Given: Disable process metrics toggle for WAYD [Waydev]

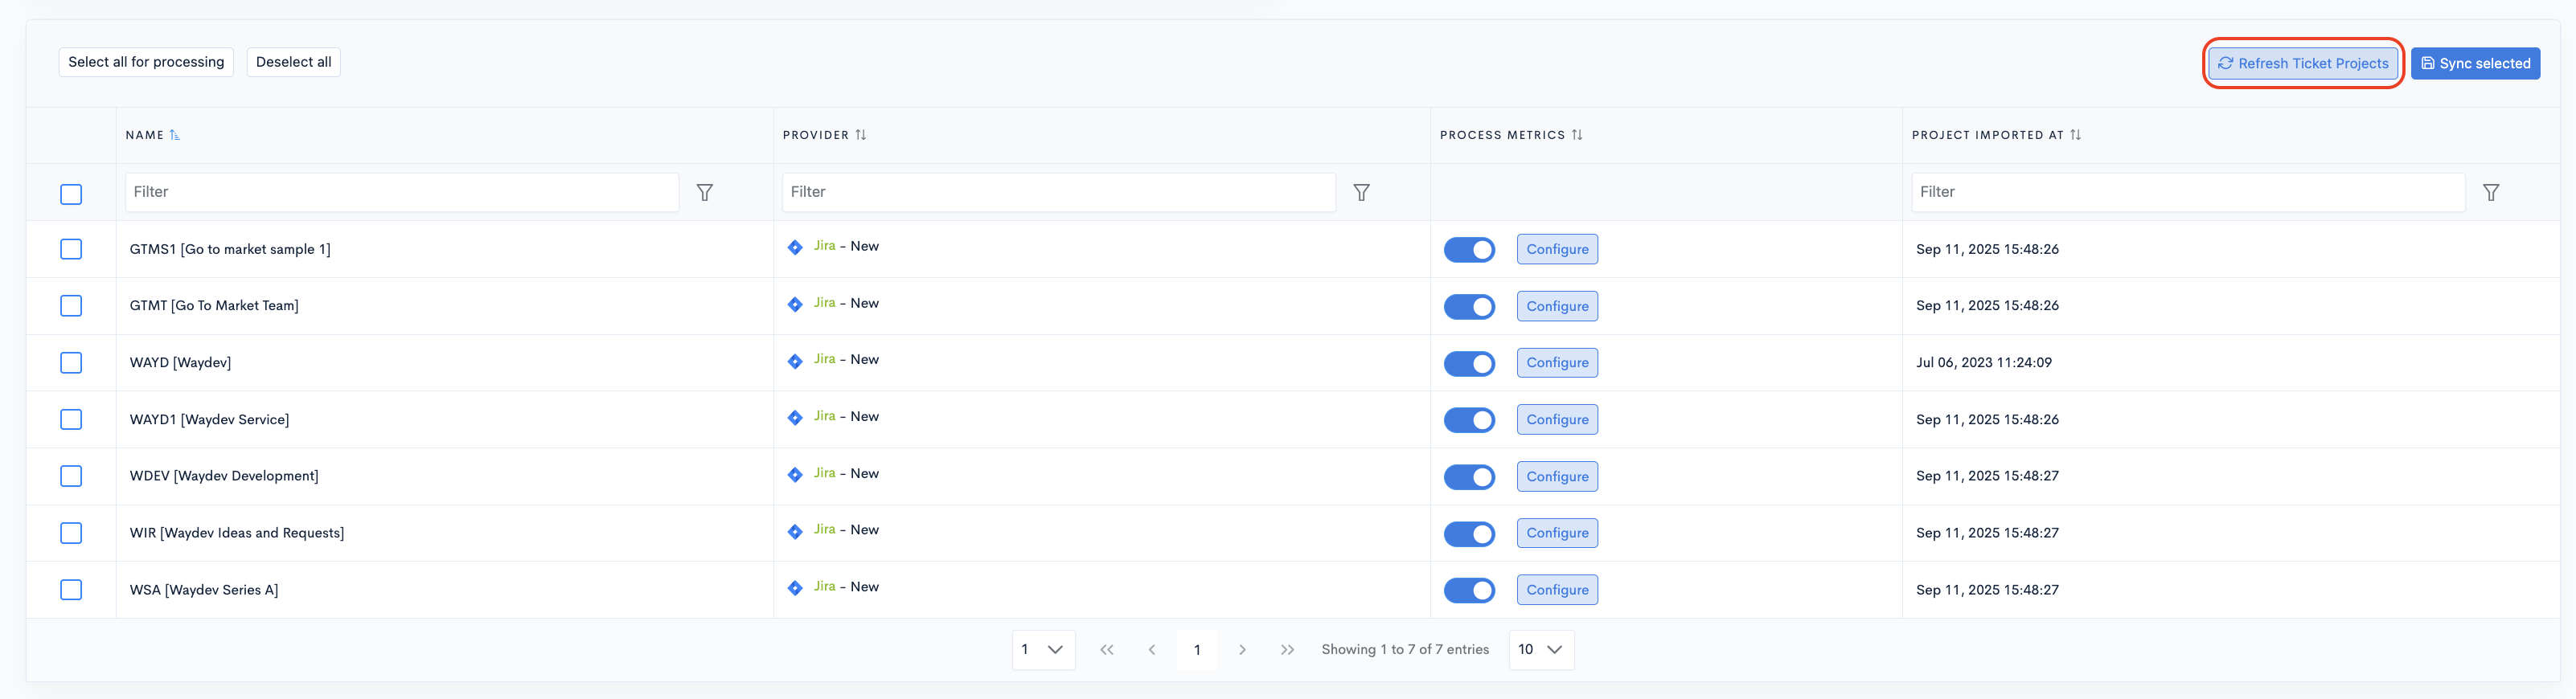Looking at the screenshot, I should pyautogui.click(x=1469, y=363).
